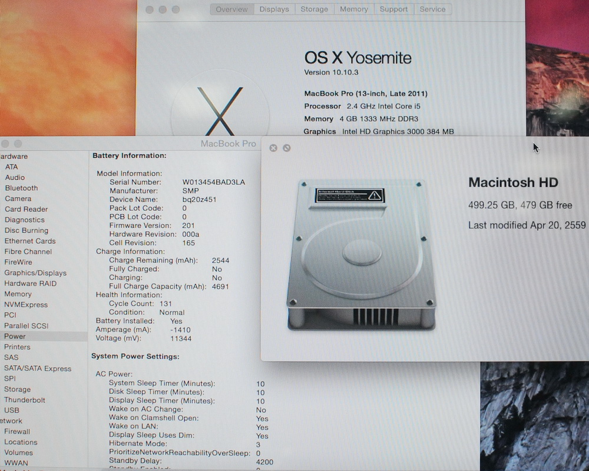Select Firewall under Network

[x=17, y=432]
